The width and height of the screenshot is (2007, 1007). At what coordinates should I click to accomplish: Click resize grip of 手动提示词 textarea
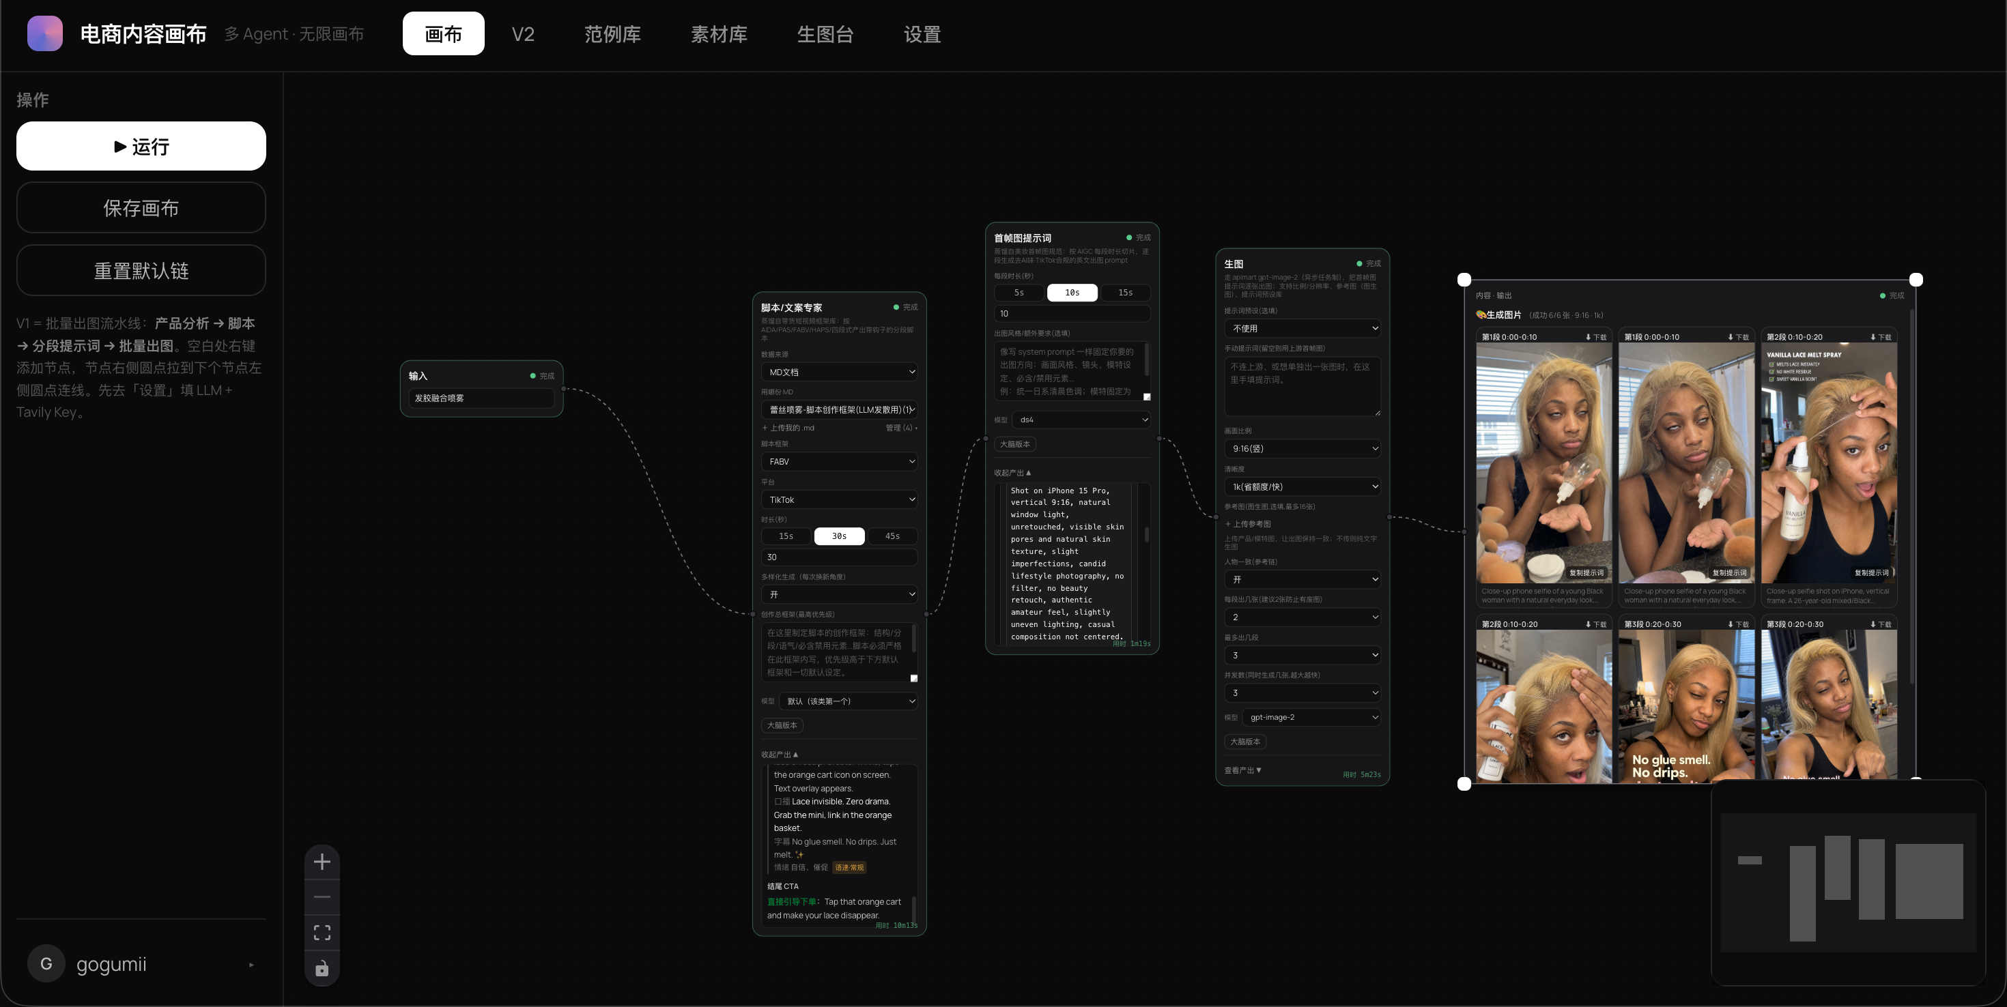click(x=1377, y=412)
